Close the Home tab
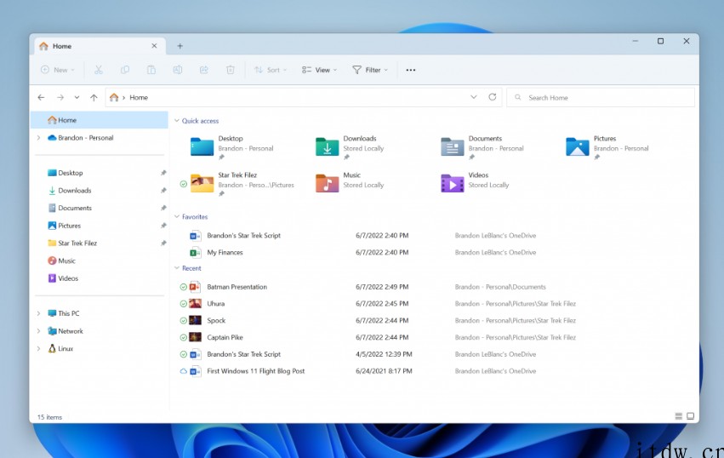 coord(154,46)
